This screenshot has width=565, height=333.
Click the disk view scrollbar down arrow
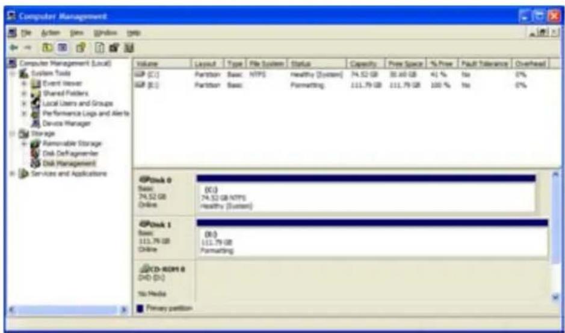tap(555, 298)
